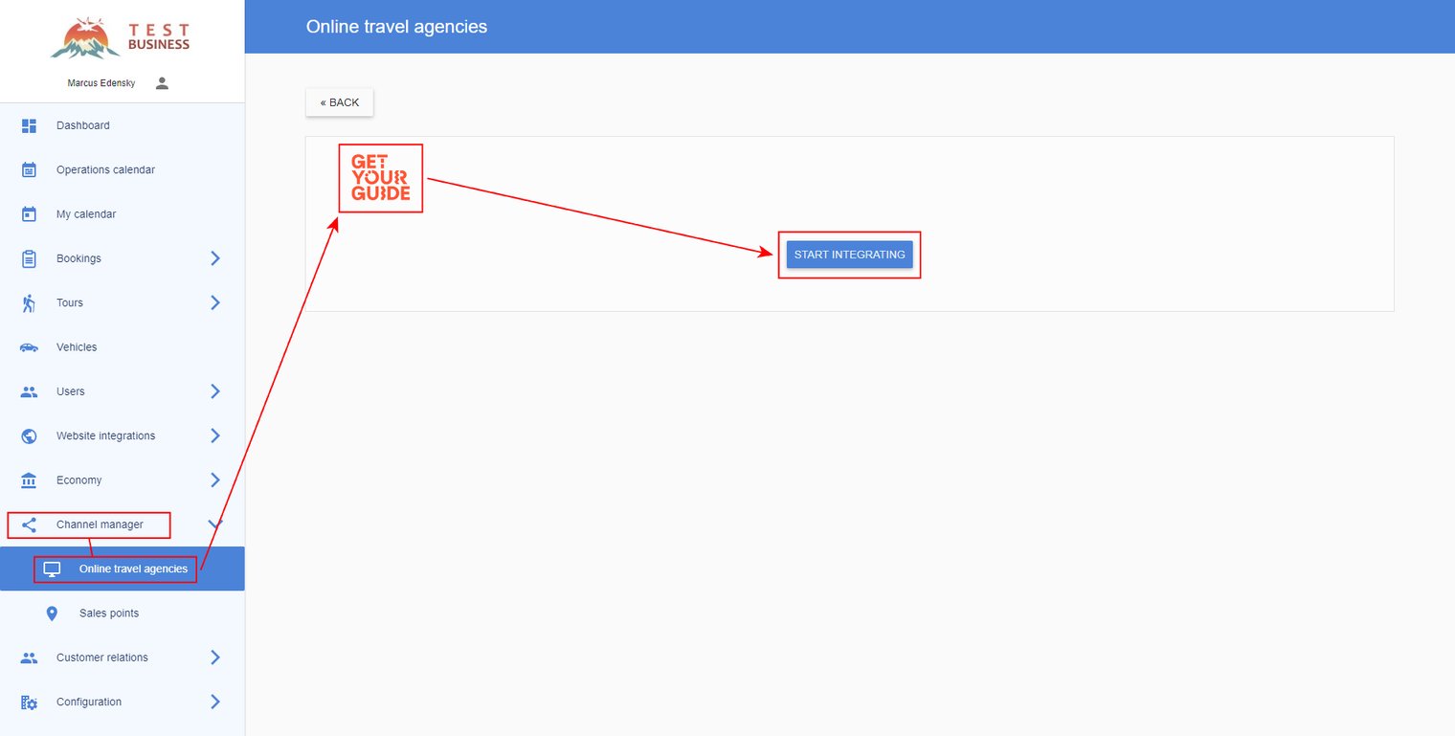Click the Channel manager label
Image resolution: width=1455 pixels, height=736 pixels.
(100, 524)
